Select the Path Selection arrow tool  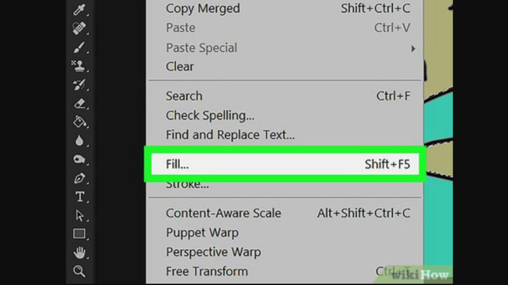pyautogui.click(x=79, y=215)
